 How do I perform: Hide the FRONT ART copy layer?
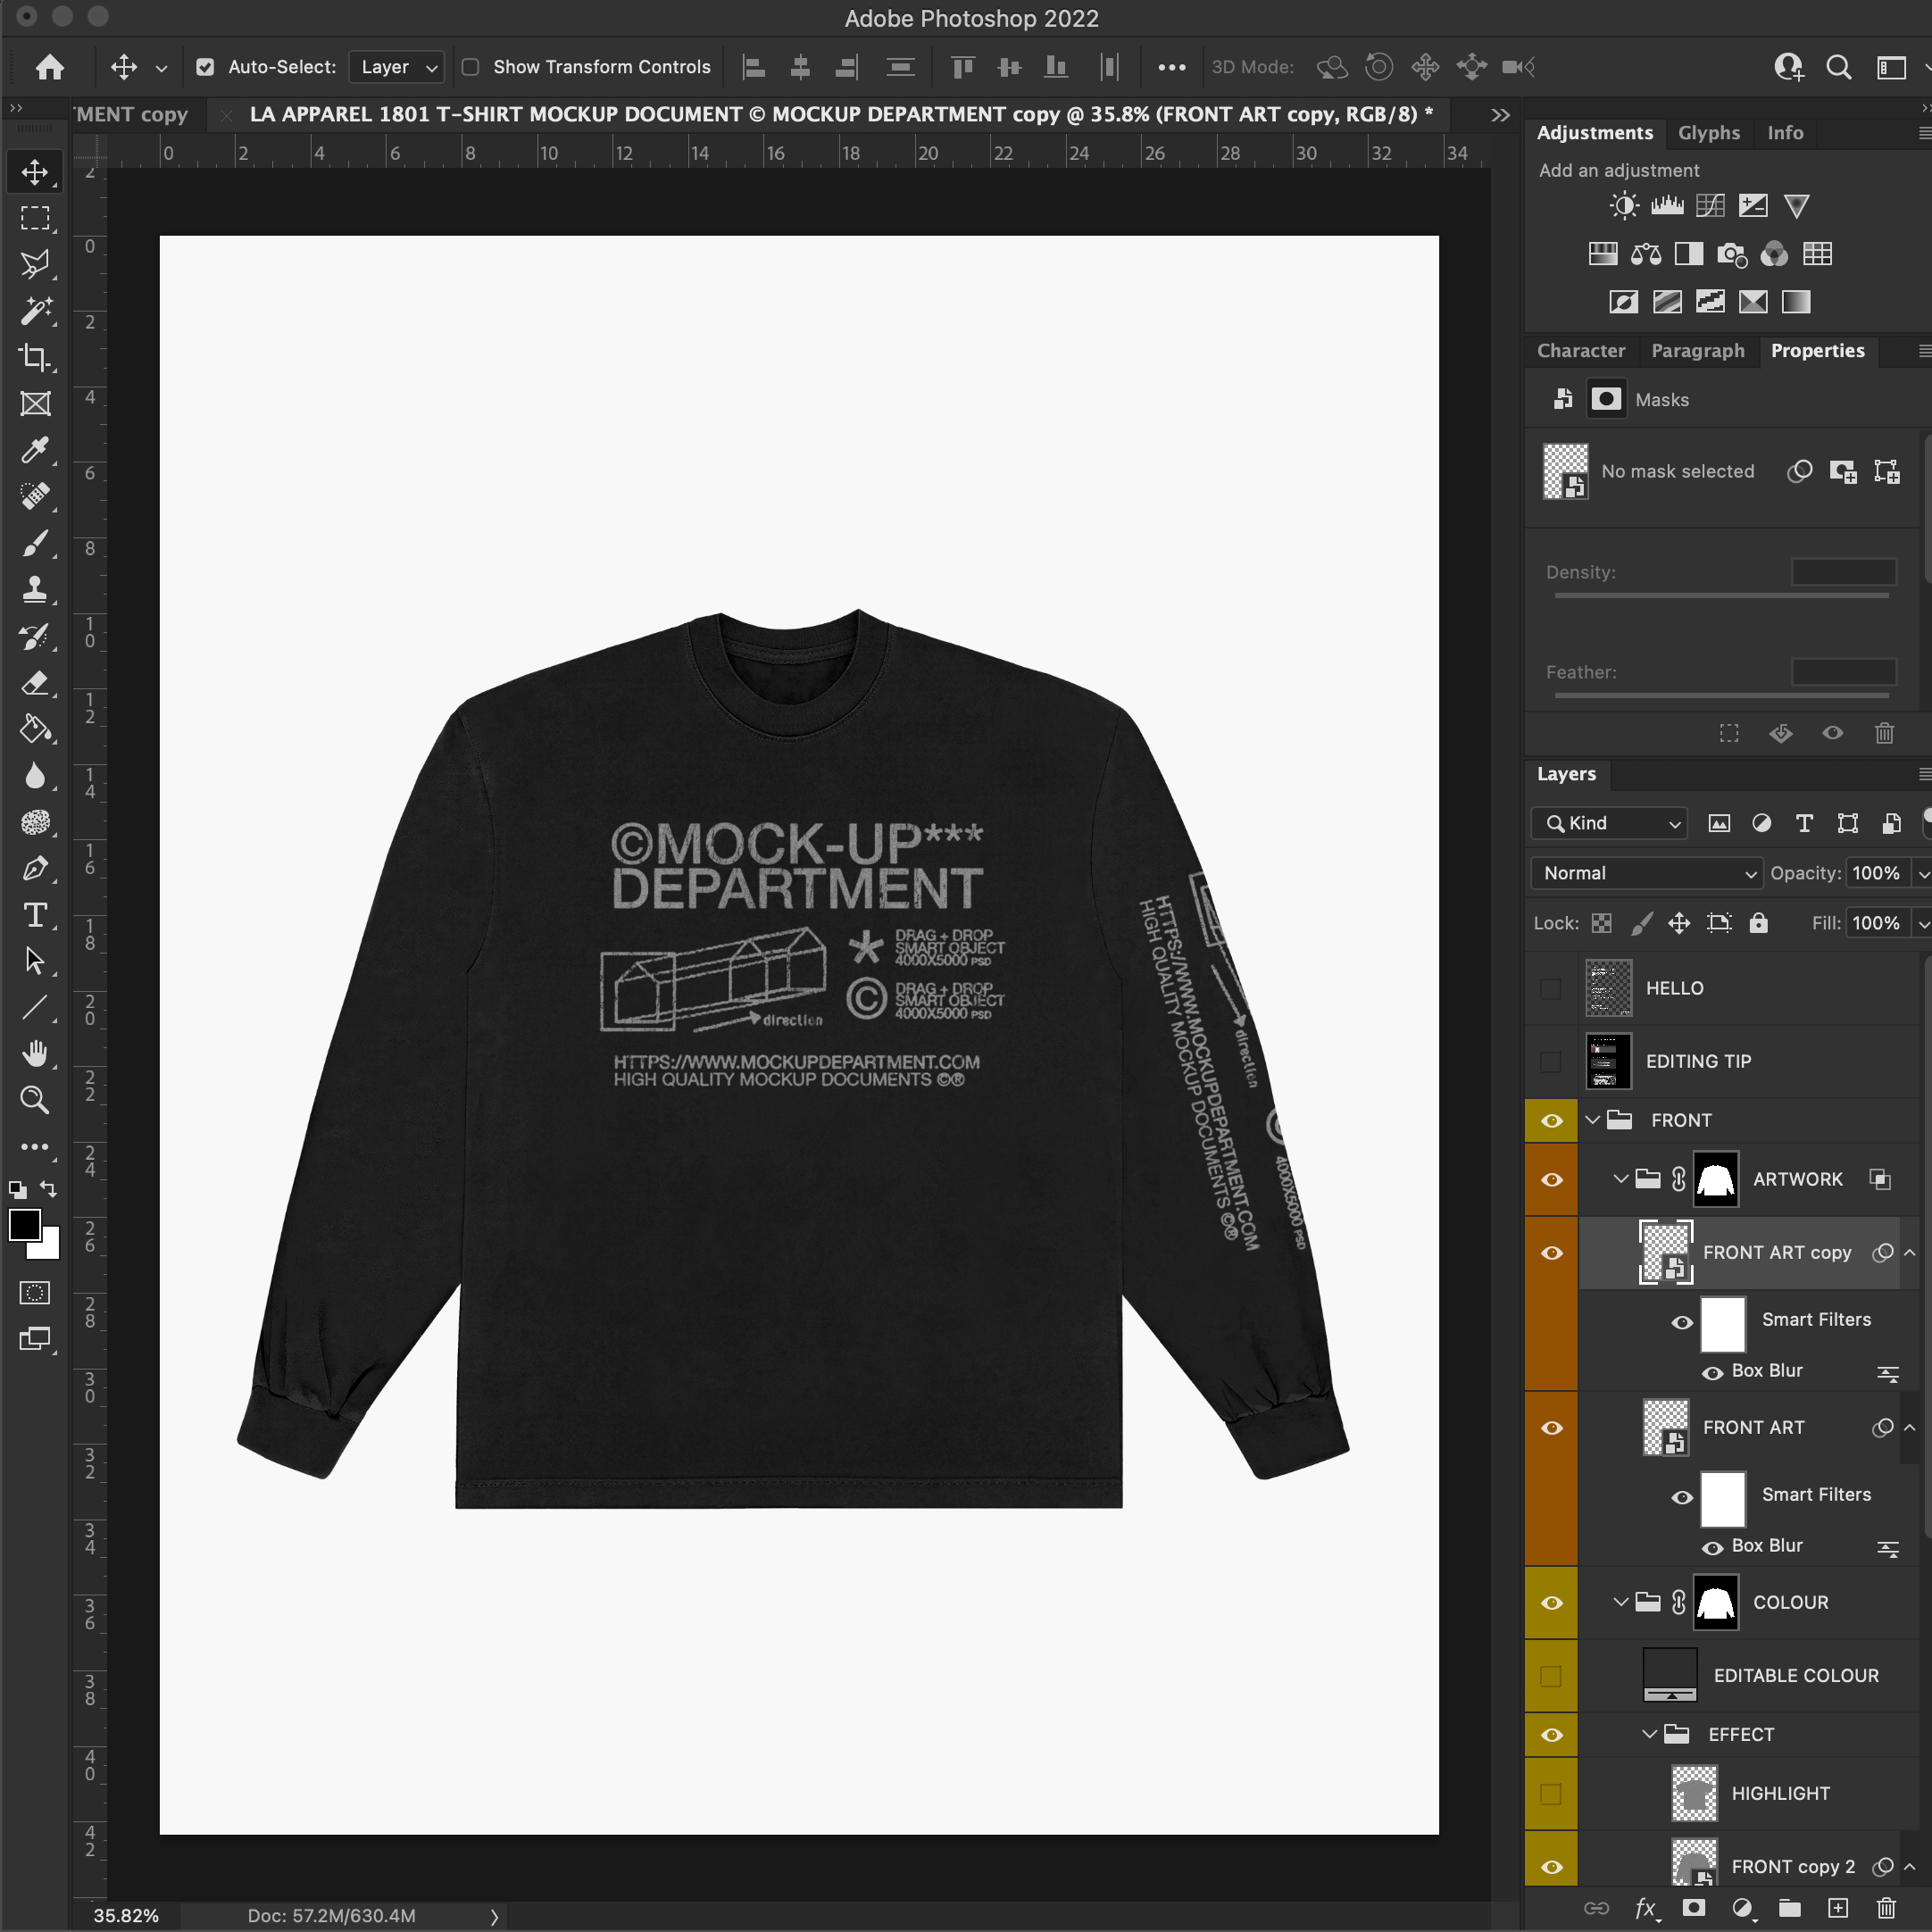coord(1551,1252)
